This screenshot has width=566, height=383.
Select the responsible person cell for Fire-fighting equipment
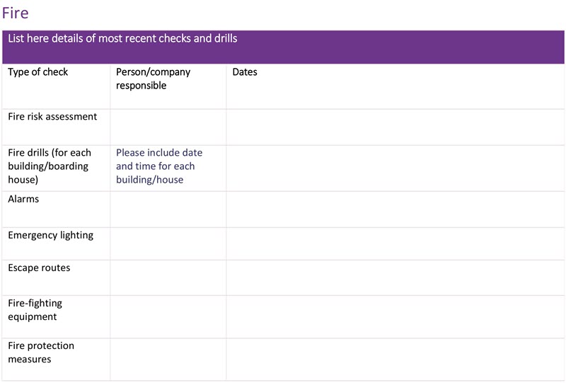168,316
